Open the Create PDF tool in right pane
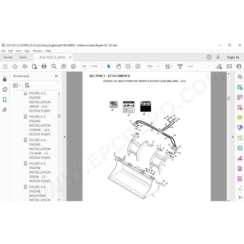The width and height of the screenshot is (244, 244). (240, 107)
